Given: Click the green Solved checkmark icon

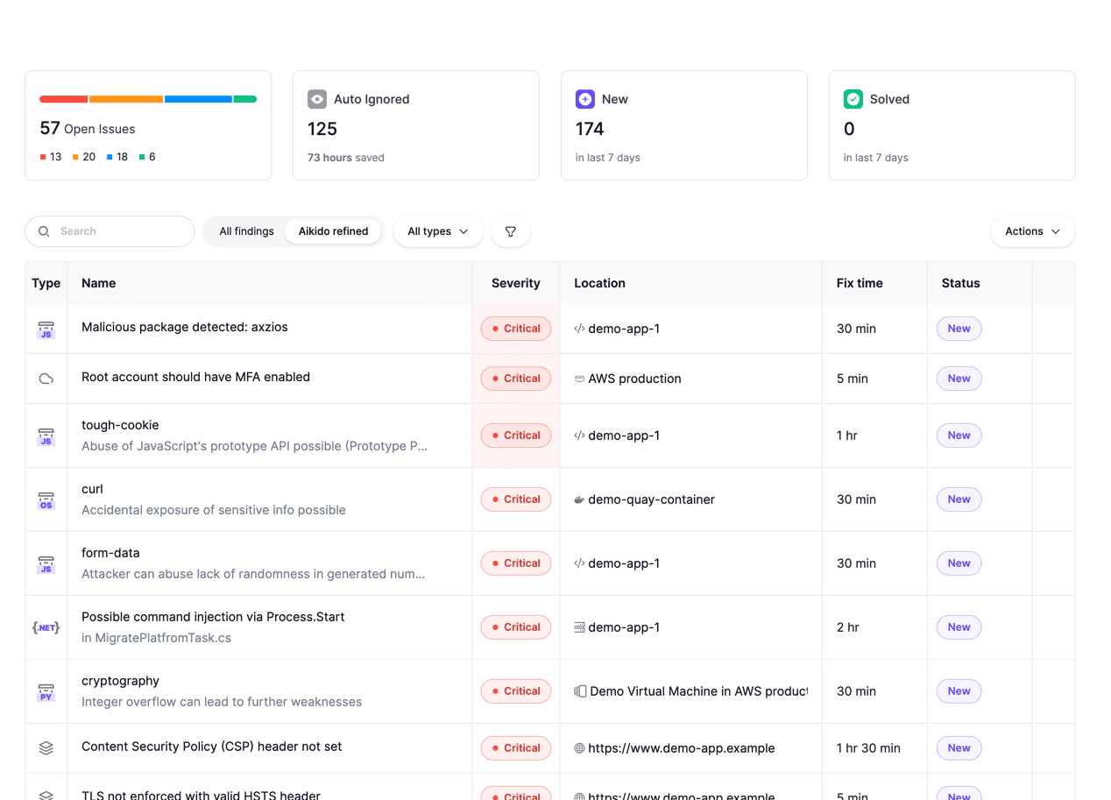Looking at the screenshot, I should pyautogui.click(x=853, y=99).
